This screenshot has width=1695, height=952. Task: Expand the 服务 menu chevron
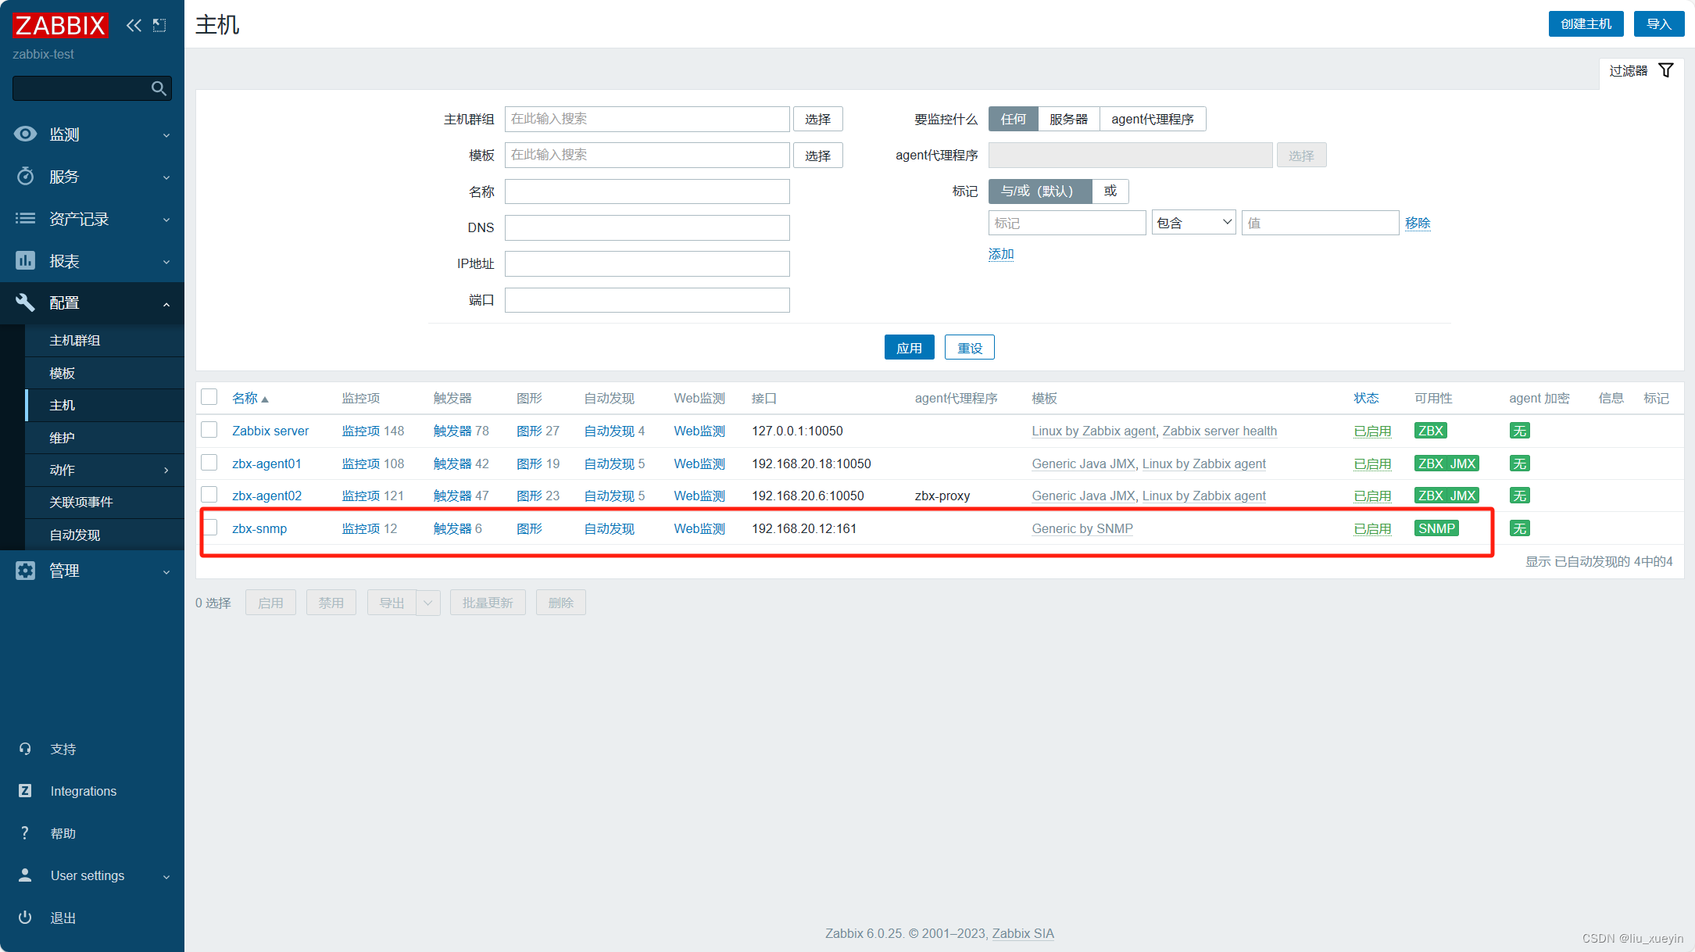[x=166, y=177]
